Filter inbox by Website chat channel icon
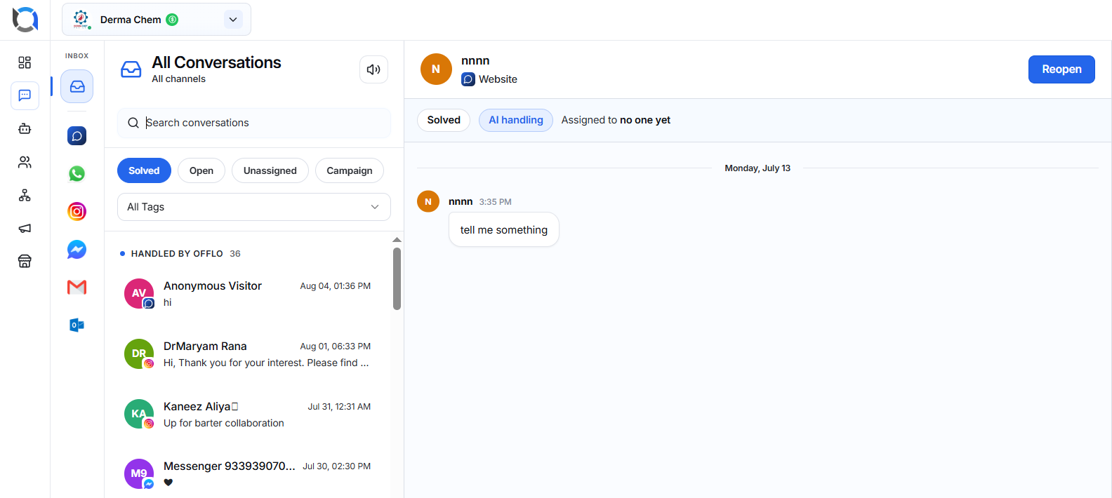Viewport: 1112px width, 498px height. pos(77,135)
